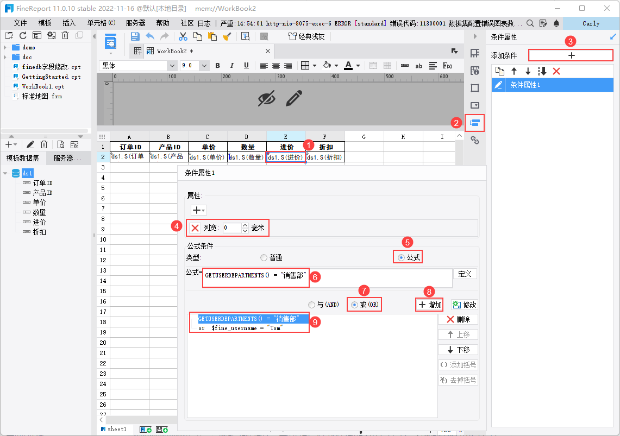Click the Paste clipboard icon

212,37
